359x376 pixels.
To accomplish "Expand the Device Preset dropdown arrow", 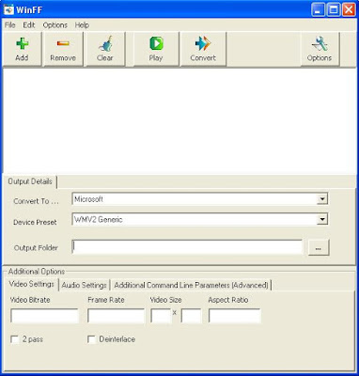I will coord(321,219).
